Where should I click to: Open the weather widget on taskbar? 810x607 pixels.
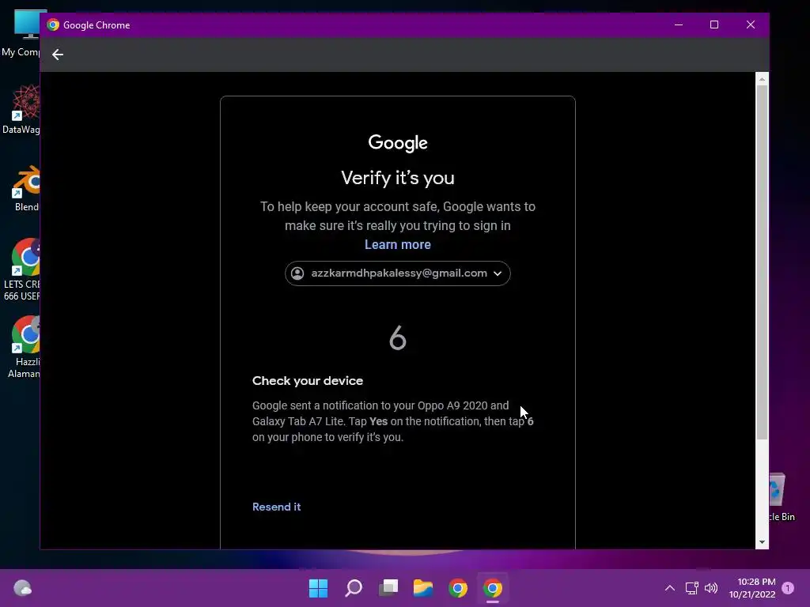22,588
